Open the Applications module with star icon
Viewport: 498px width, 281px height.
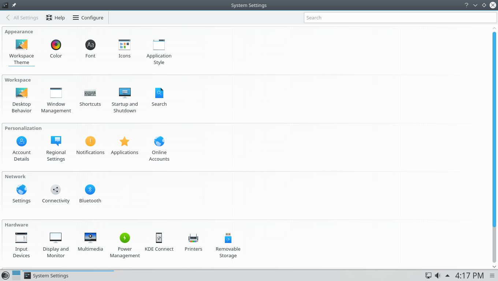[124, 146]
